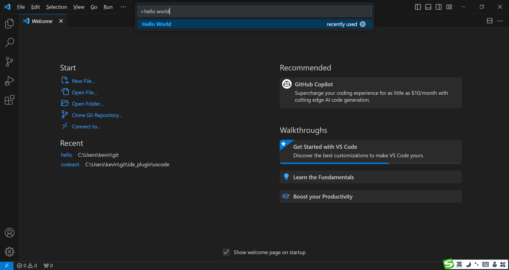Viewport: 509px width, 270px height.
Task: Click the graduation cap icon for Boost your Productivity
Action: [x=286, y=196]
